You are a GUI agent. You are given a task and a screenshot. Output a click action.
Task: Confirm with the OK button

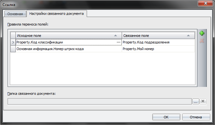click(166, 117)
